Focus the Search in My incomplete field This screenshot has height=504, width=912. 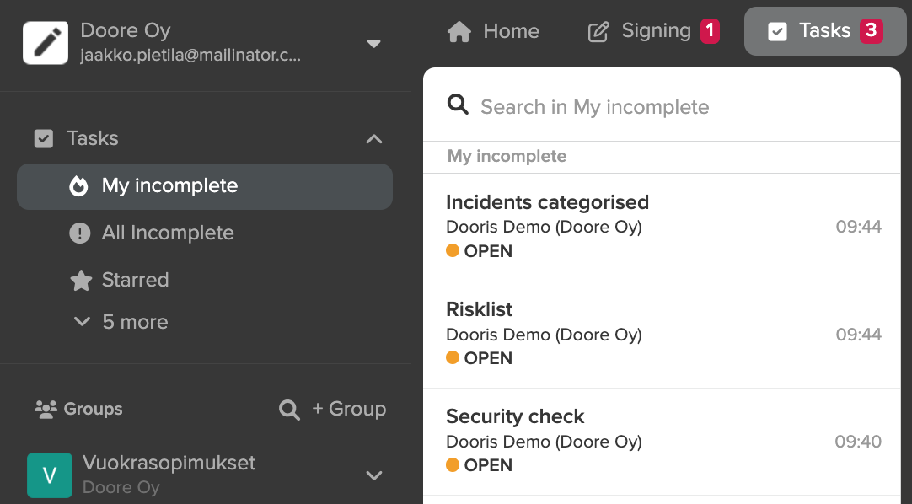coord(662,107)
